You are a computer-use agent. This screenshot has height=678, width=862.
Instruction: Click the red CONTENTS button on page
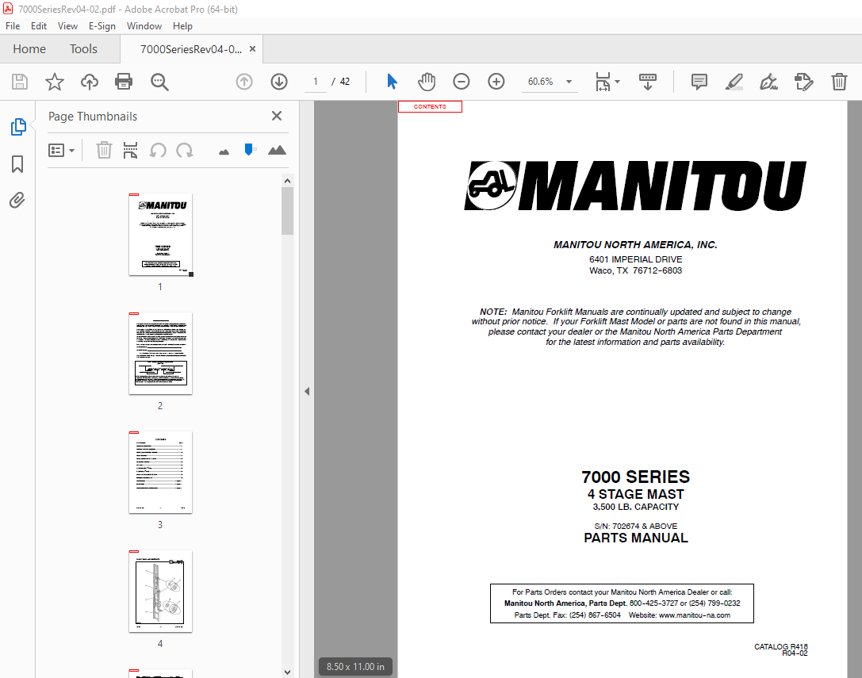(x=430, y=107)
